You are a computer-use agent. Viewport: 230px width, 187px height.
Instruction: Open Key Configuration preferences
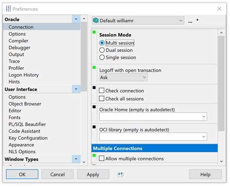(28, 138)
